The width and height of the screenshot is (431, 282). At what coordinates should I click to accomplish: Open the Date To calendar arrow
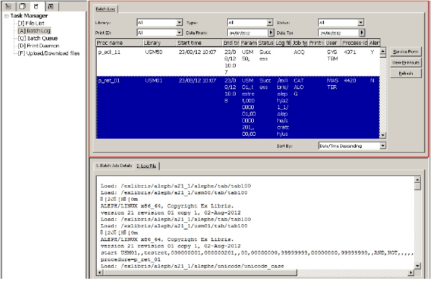(362, 32)
